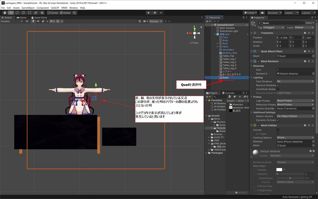
Task: Toggle scene lighting bulb icon
Action: coord(33,21)
